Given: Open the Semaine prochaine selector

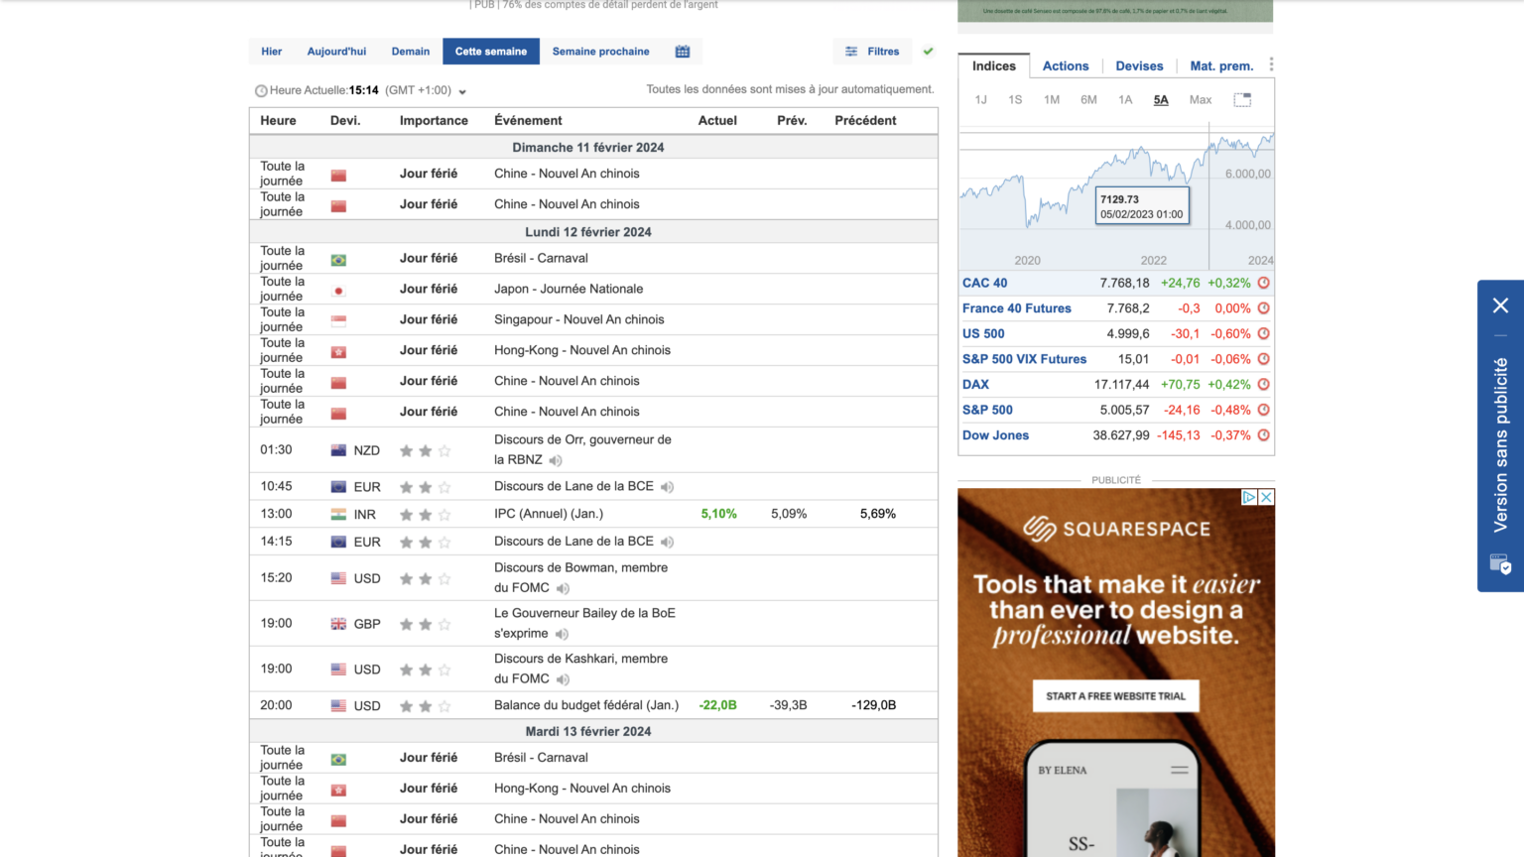Looking at the screenshot, I should [600, 51].
